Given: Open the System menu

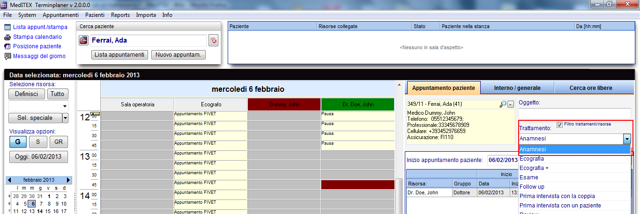Looking at the screenshot, I should tap(27, 15).
